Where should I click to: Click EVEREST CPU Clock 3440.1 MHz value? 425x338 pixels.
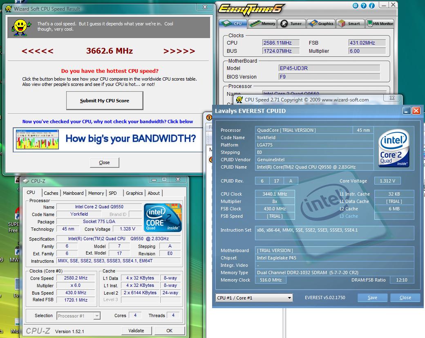tap(275, 194)
